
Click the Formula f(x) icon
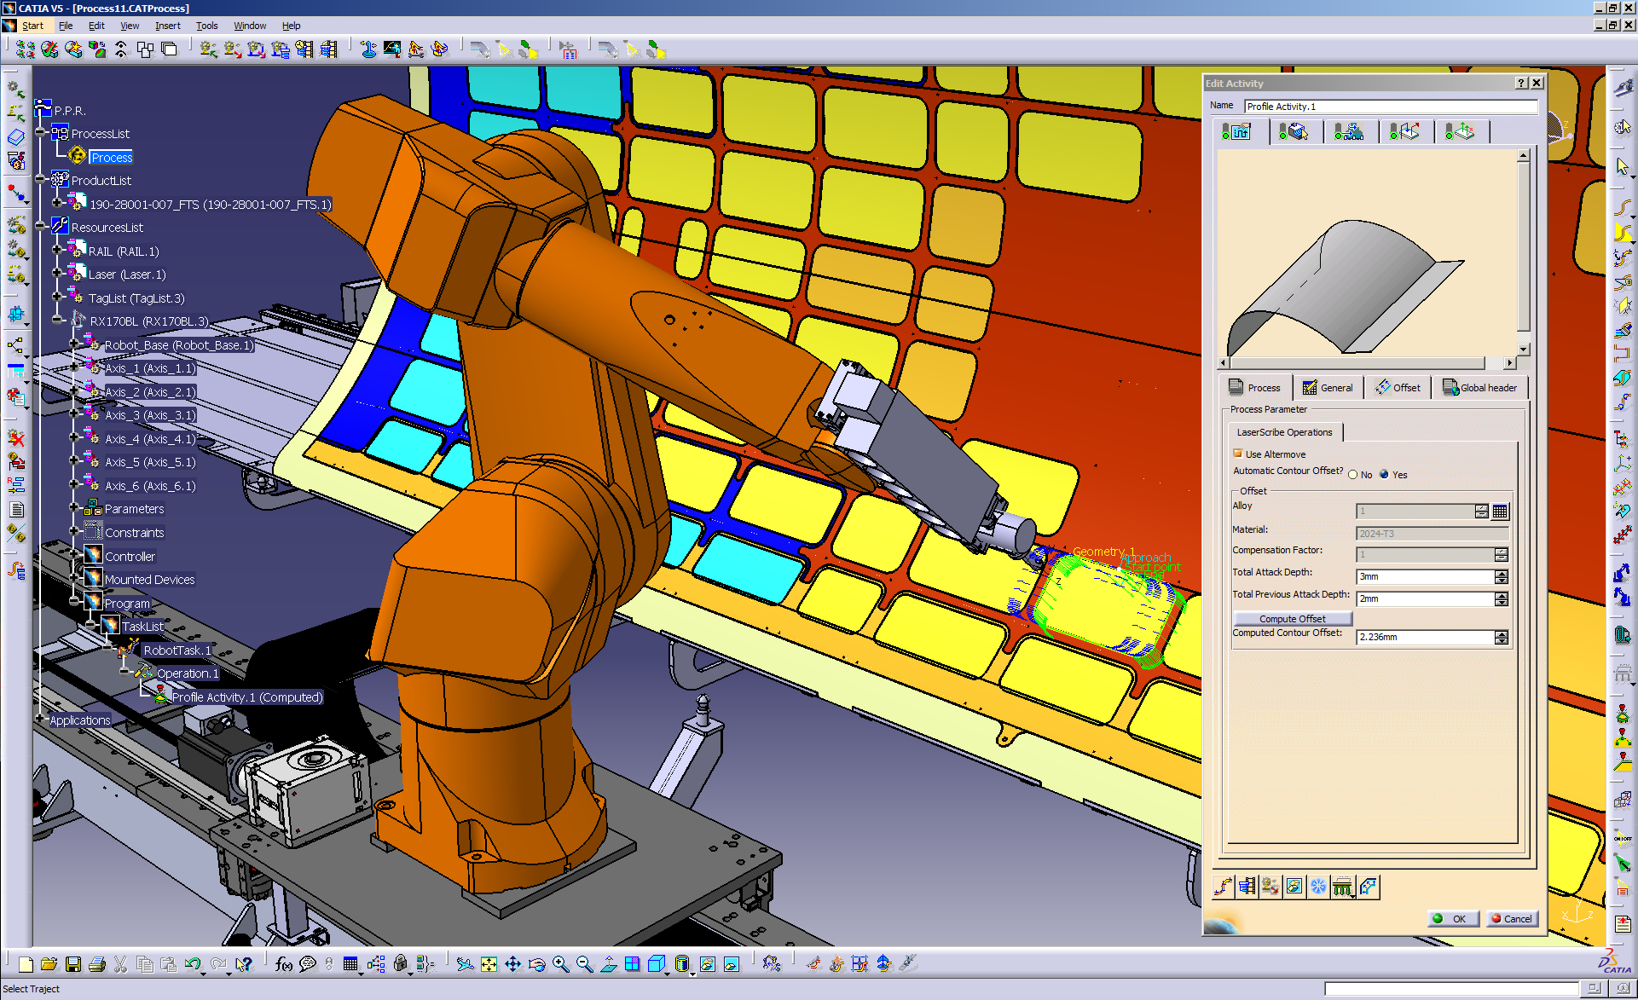point(284,964)
